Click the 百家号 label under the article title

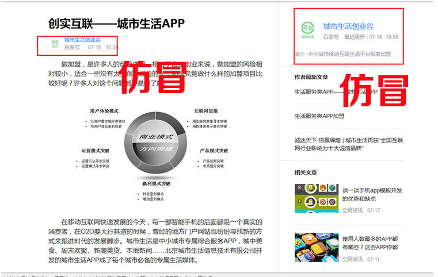72,48
